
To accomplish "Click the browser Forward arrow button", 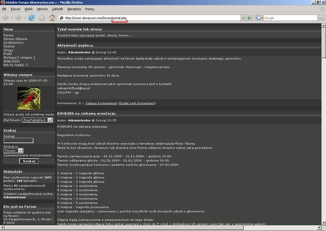I will pos(18,18).
